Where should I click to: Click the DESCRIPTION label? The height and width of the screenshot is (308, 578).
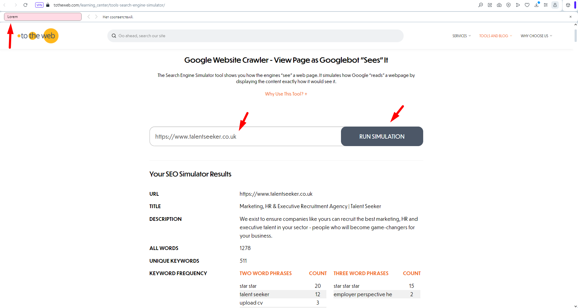[x=165, y=219]
